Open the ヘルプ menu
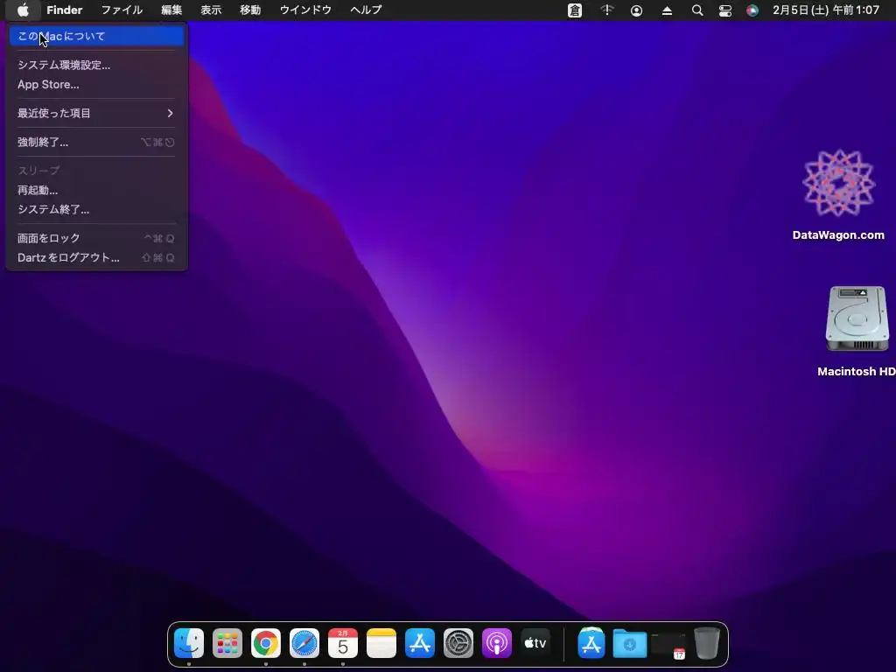The height and width of the screenshot is (672, 896). [x=366, y=10]
